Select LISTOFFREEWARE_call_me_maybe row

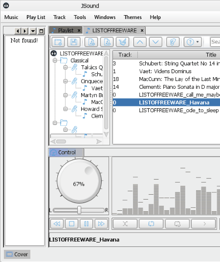[x=166, y=95]
